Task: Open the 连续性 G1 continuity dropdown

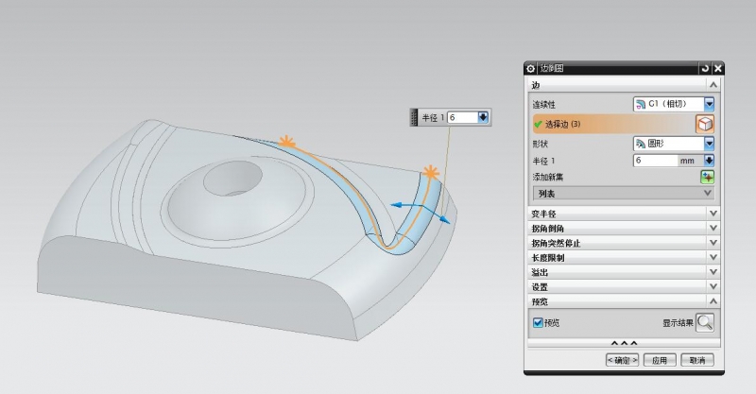Action: click(x=709, y=103)
